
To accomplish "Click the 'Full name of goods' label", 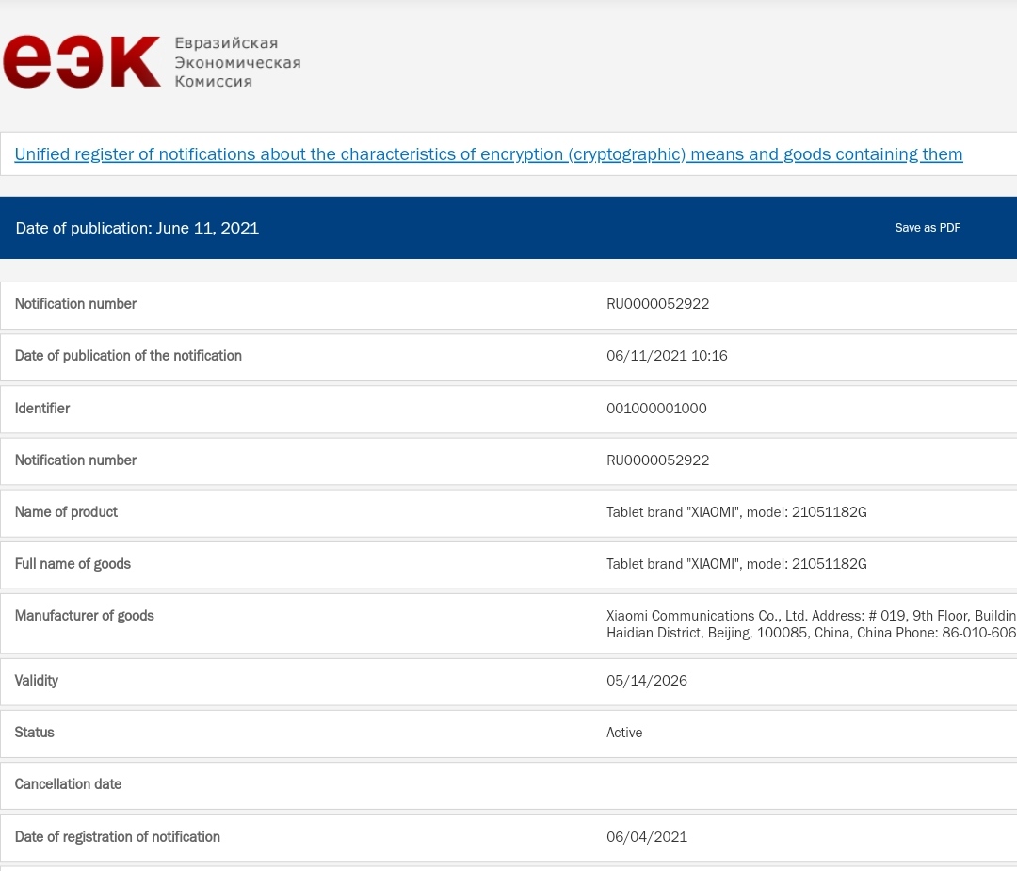I will pos(73,564).
